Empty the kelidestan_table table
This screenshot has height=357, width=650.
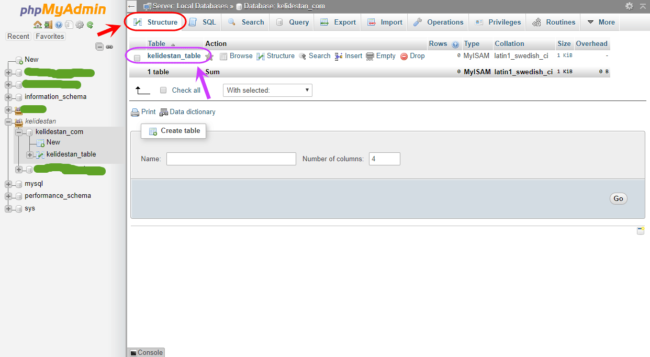381,56
